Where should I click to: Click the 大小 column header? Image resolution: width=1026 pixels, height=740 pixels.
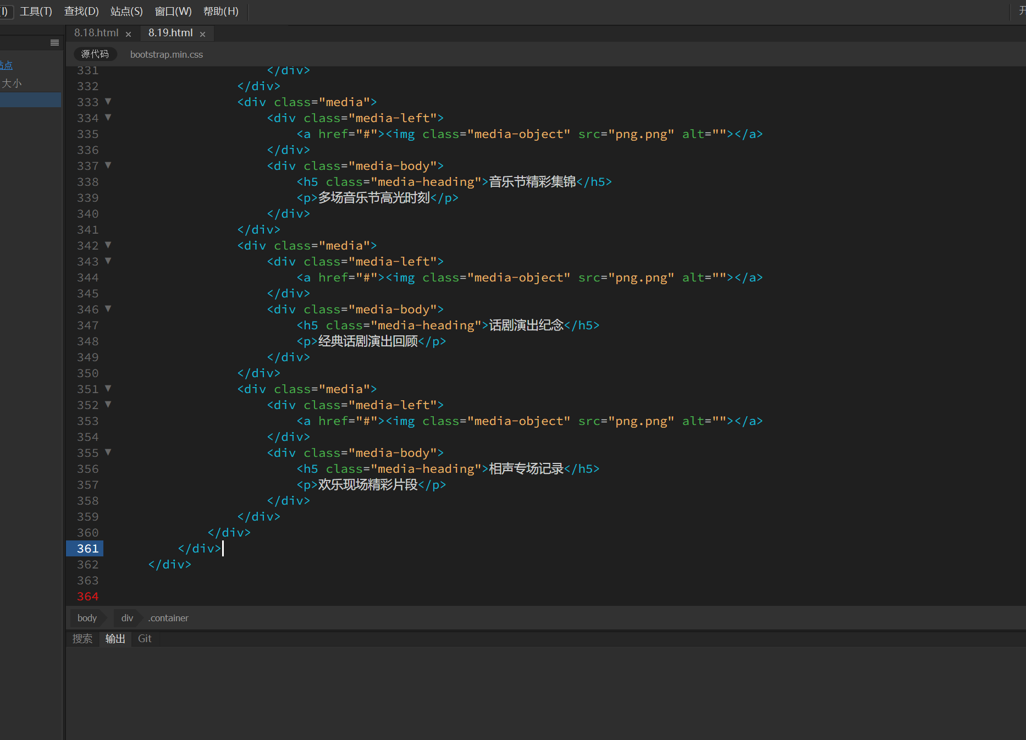click(12, 83)
